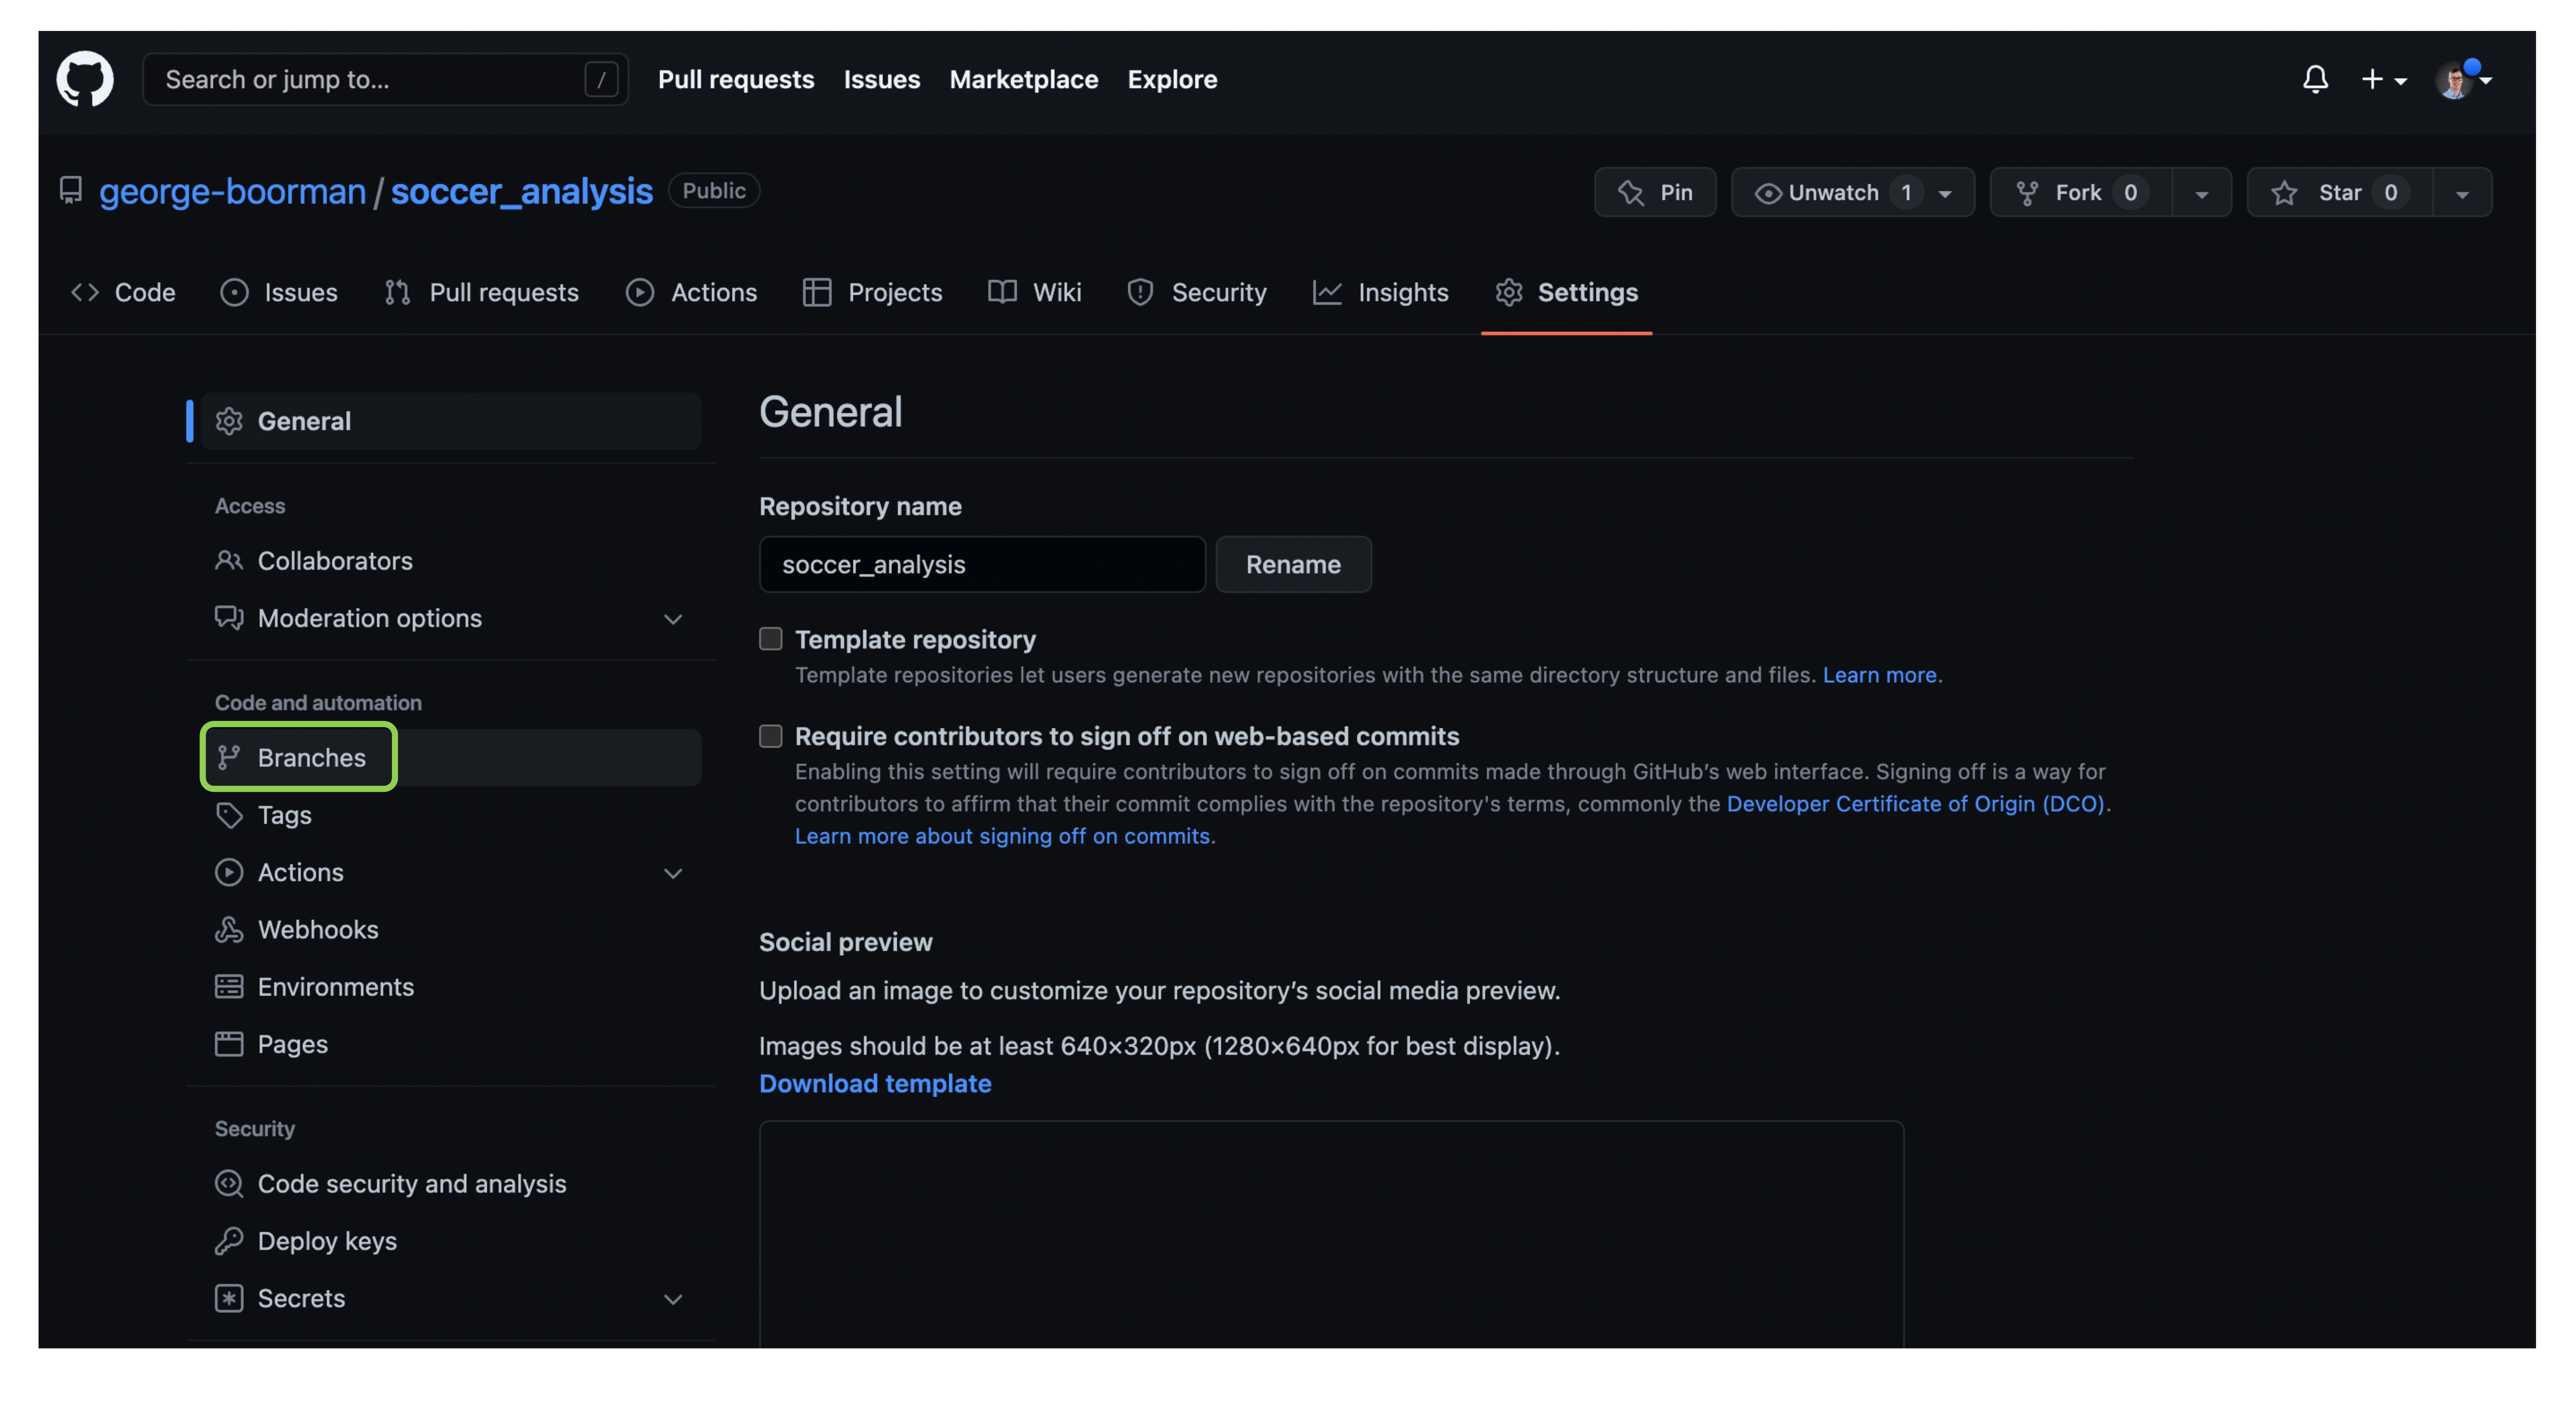Open the Star lists dropdown arrow
2576x1408 pixels.
pyautogui.click(x=2462, y=193)
